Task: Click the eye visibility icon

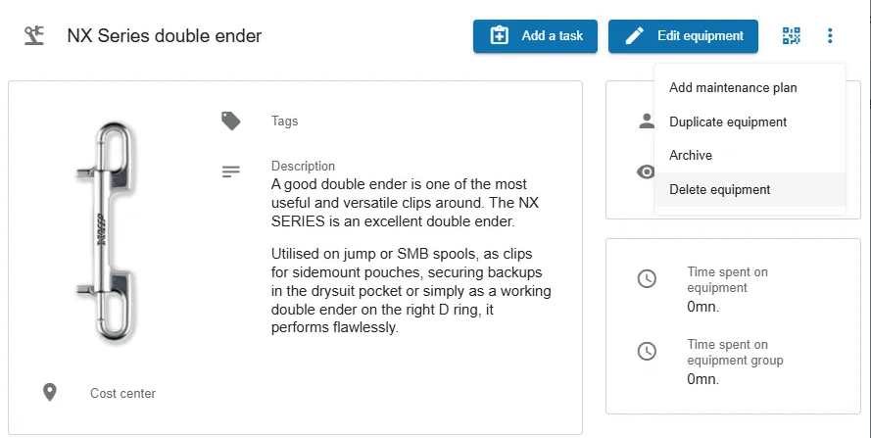Action: click(x=646, y=171)
